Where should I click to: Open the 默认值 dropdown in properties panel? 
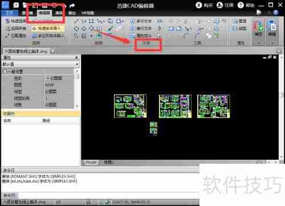(77, 64)
